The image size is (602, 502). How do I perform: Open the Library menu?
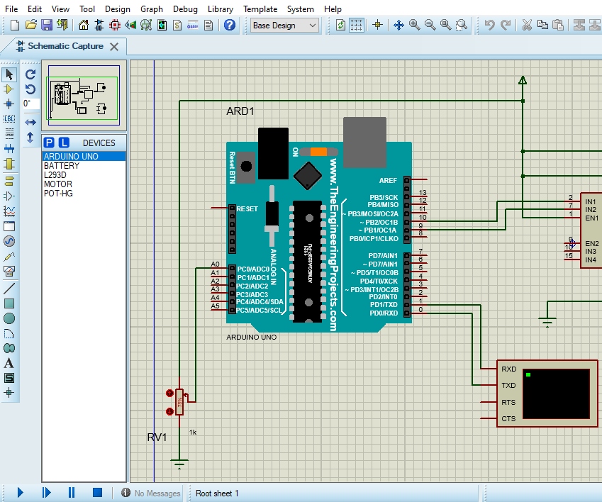pos(220,9)
